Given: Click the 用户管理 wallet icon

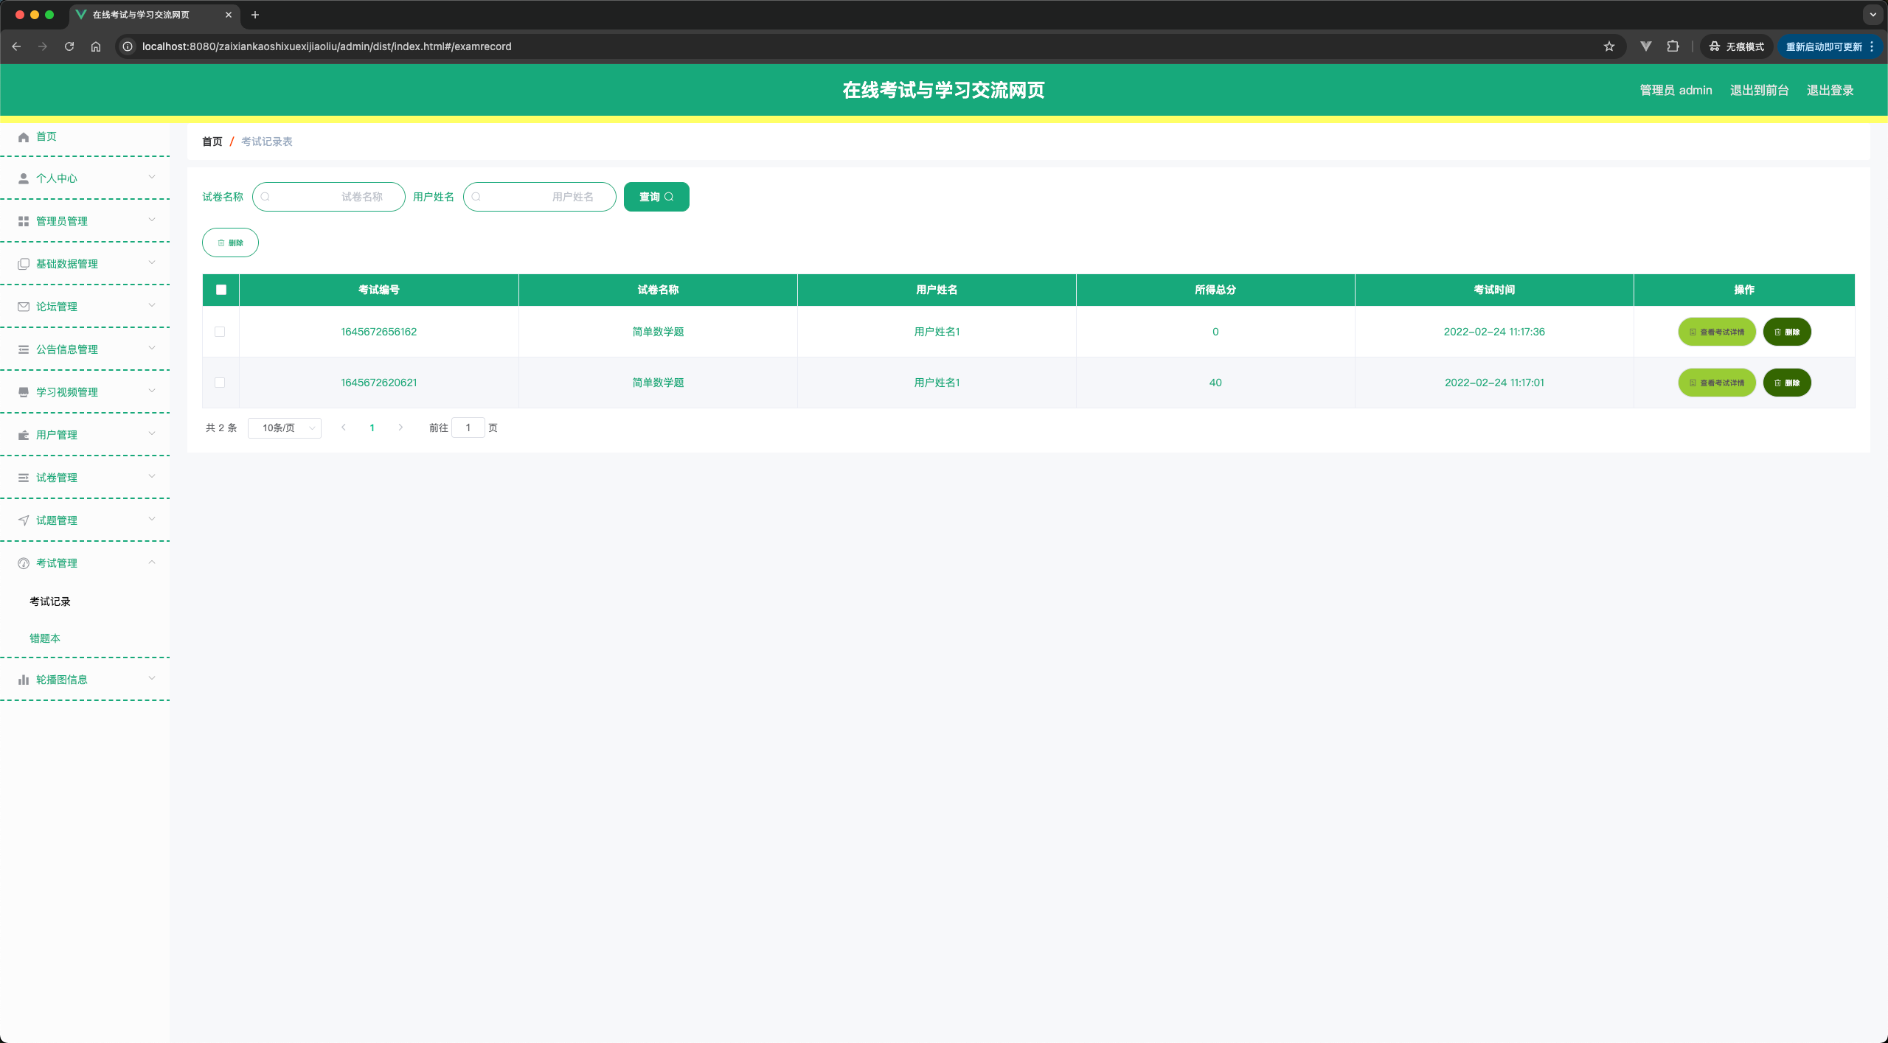Looking at the screenshot, I should tap(24, 435).
